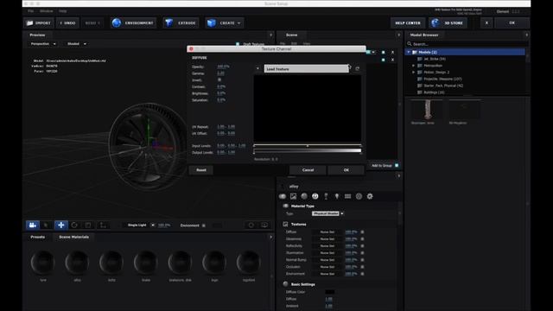553x311 pixels.
Task: Switch to the Scene Materials tab
Action: (73, 237)
